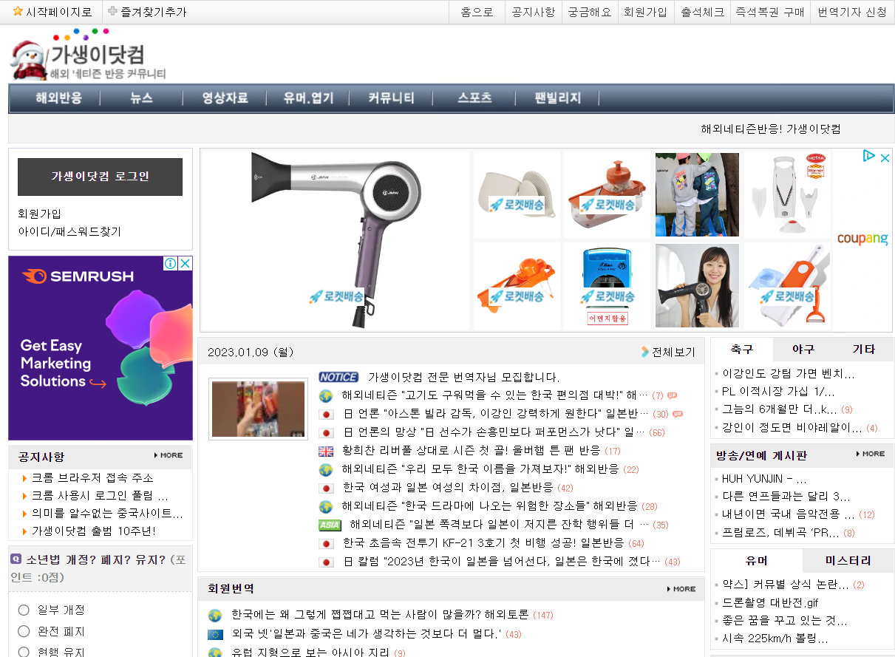This screenshot has width=895, height=657.
Task: Select the 현행 유지 poll option
Action: (24, 652)
